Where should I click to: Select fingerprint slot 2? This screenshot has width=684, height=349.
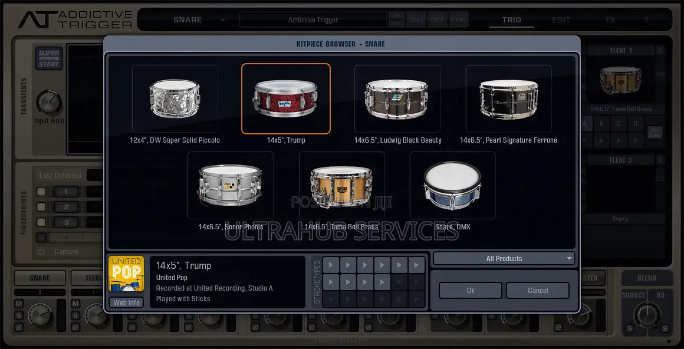(x=66, y=207)
